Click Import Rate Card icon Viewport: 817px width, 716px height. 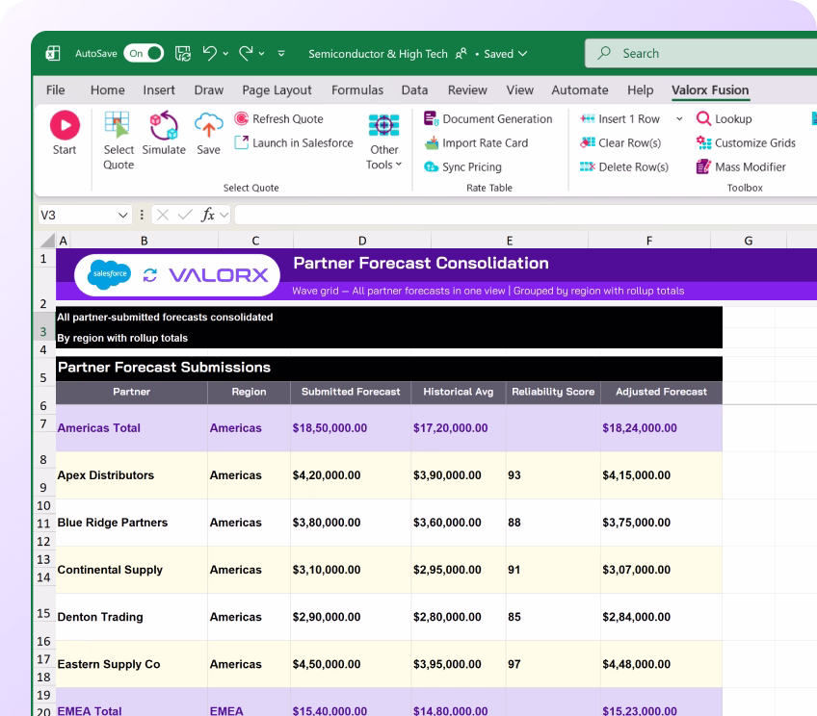(x=432, y=142)
